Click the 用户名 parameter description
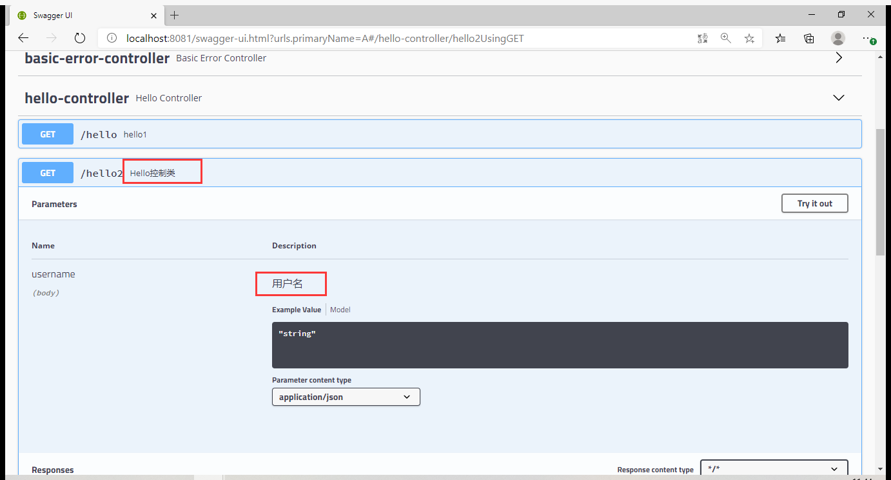This screenshot has width=891, height=480. click(288, 283)
